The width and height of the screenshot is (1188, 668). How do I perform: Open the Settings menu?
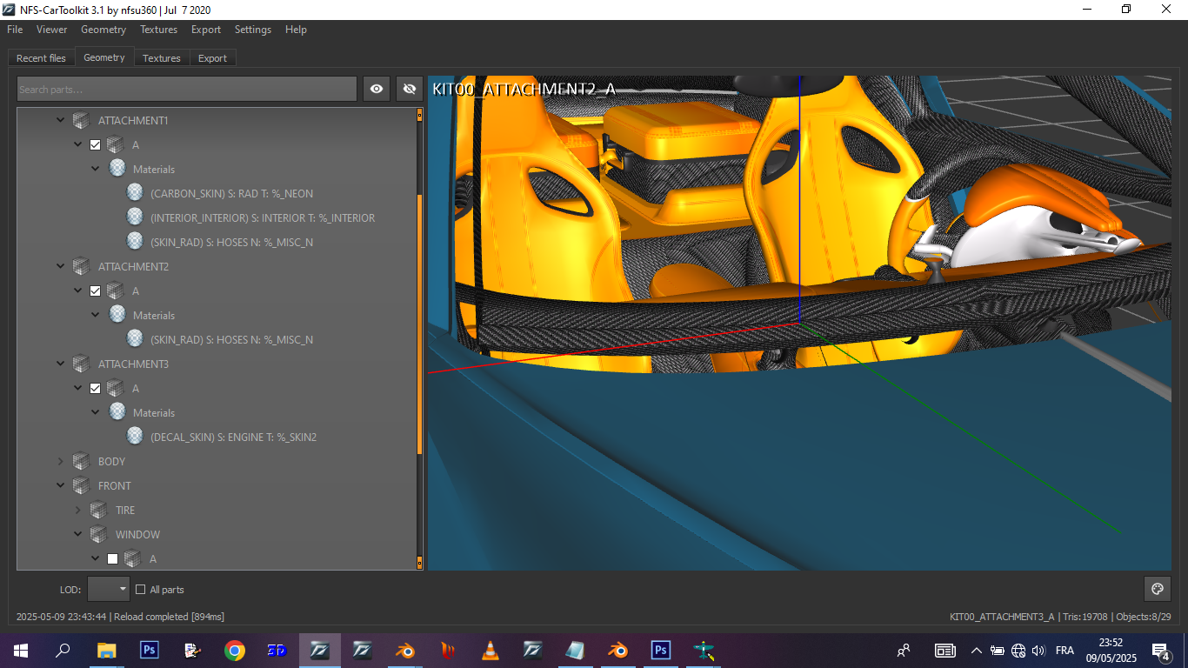253,30
